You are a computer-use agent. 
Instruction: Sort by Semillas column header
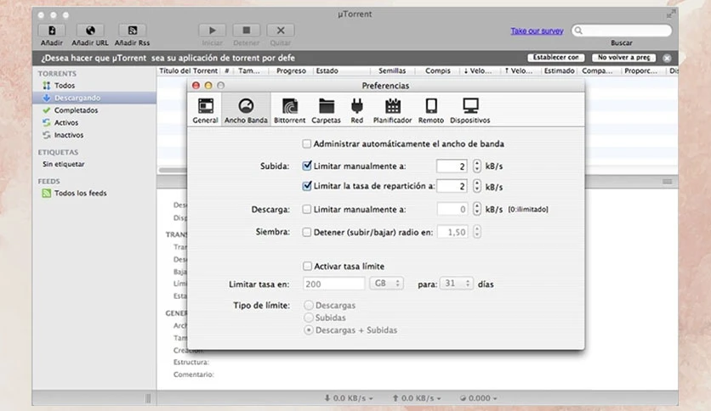[392, 70]
